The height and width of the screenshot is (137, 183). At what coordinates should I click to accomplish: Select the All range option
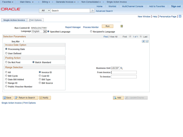(x=6, y=72)
